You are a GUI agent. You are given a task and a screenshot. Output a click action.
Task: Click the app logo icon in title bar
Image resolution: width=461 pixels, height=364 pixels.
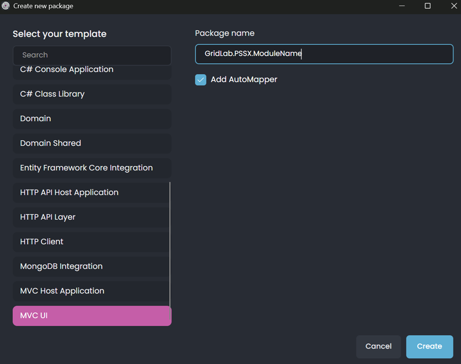(x=5, y=5)
